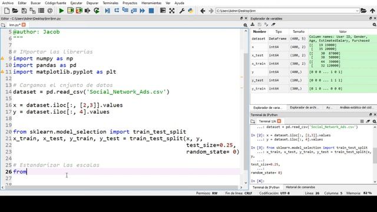377x212 pixels.
Task: Save all open files
Action: pos(32,11)
